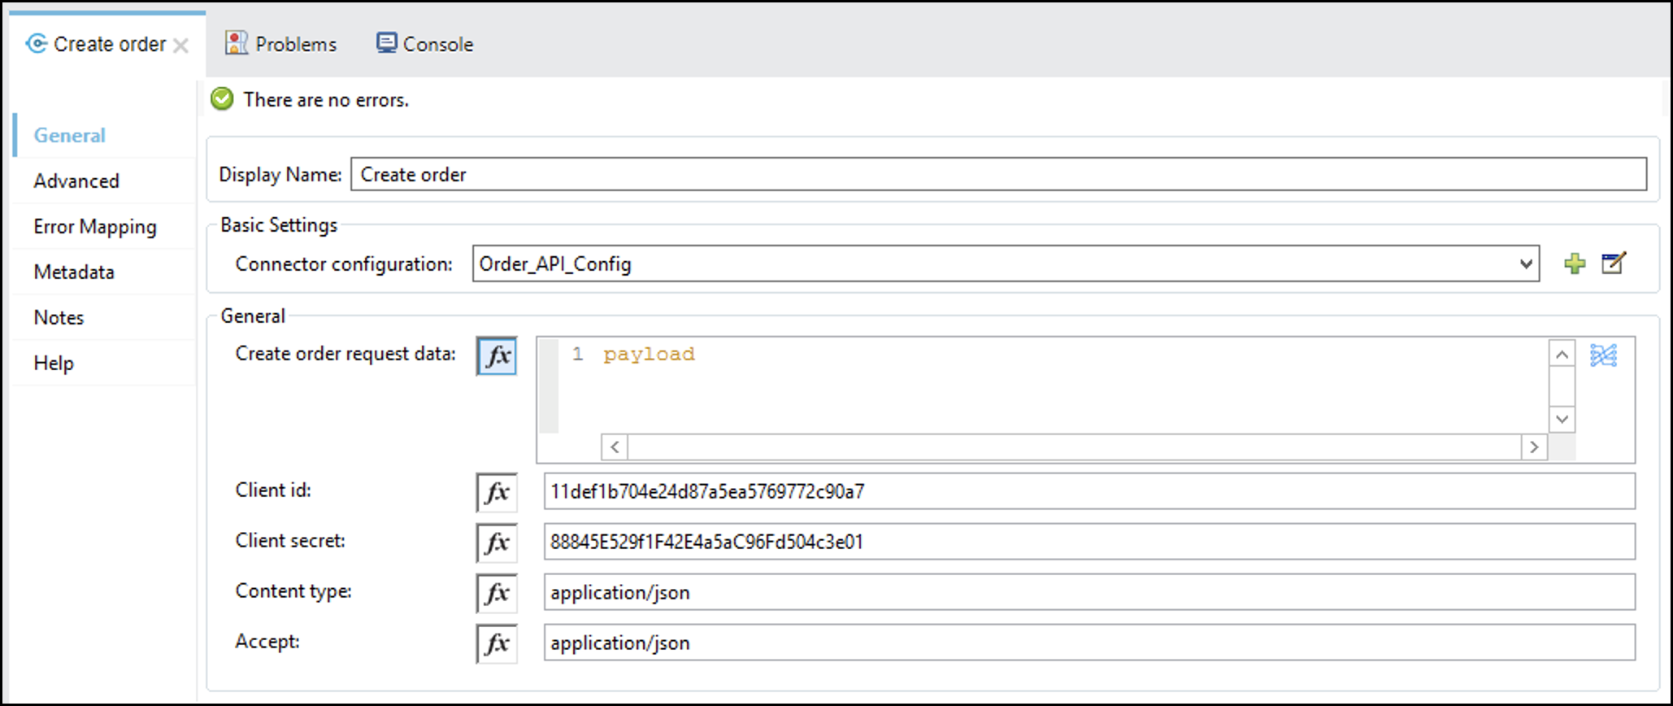Click the editor's scroll up arrow
The width and height of the screenshot is (1673, 706).
click(1562, 354)
